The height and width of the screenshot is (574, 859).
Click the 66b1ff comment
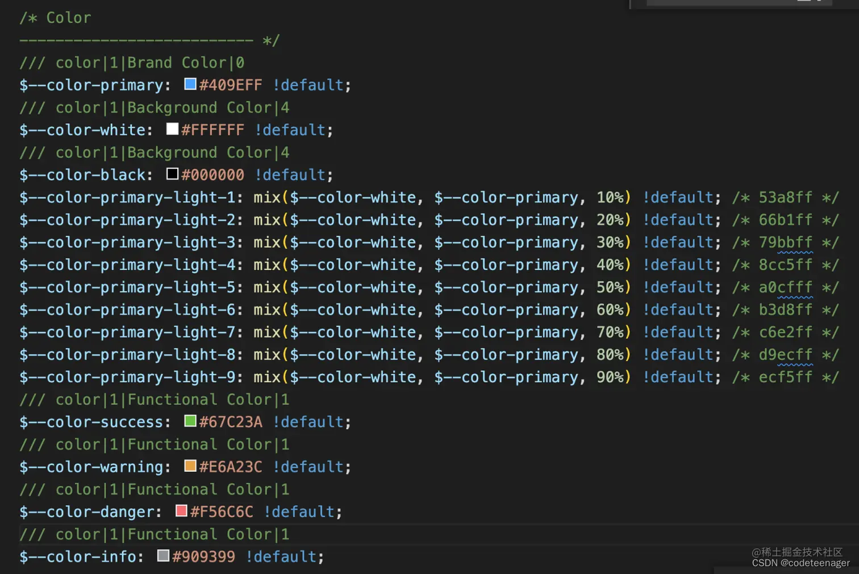point(786,220)
